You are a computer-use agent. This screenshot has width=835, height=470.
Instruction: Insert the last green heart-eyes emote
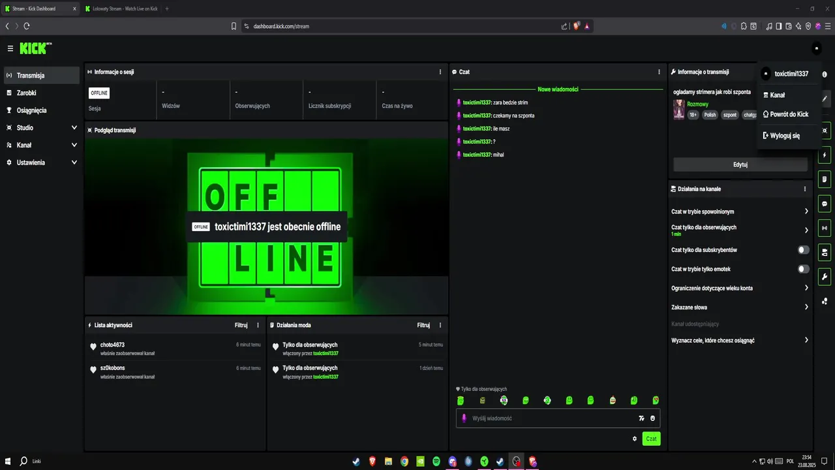[x=656, y=400]
